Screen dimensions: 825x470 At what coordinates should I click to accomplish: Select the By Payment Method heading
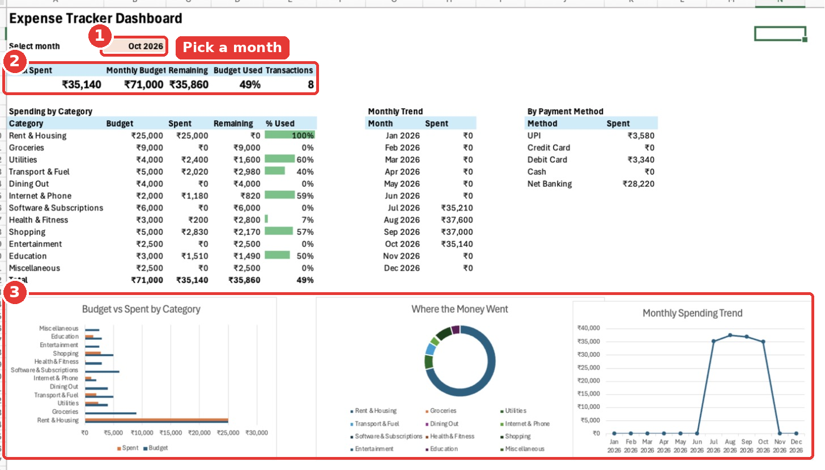[x=565, y=112]
